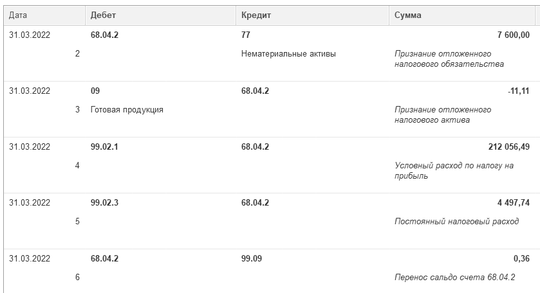540x293 pixels.
Task: Click Перенос сальдо счета 68.04.2 description
Action: [454, 278]
